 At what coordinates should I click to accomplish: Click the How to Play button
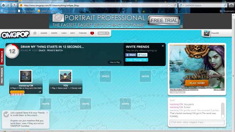point(115,62)
